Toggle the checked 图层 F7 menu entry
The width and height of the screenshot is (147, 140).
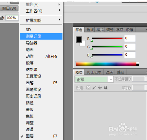41,136
